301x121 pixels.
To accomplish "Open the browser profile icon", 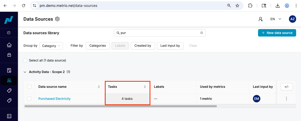I will (287, 6).
